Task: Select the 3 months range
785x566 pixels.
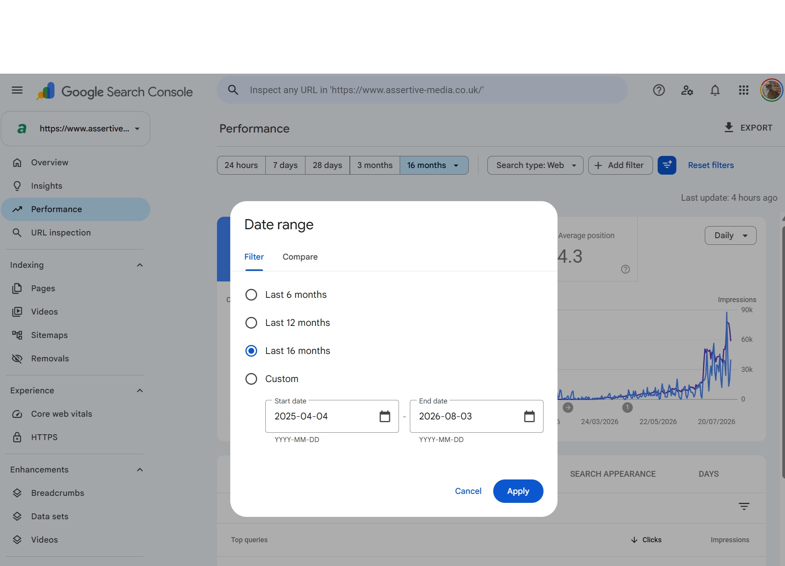Action: 375,165
